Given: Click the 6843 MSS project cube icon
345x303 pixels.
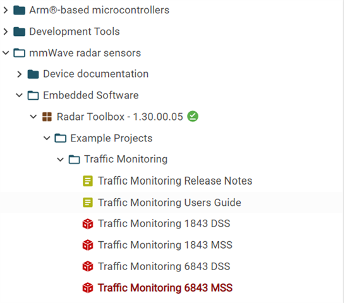Looking at the screenshot, I should (88, 288).
